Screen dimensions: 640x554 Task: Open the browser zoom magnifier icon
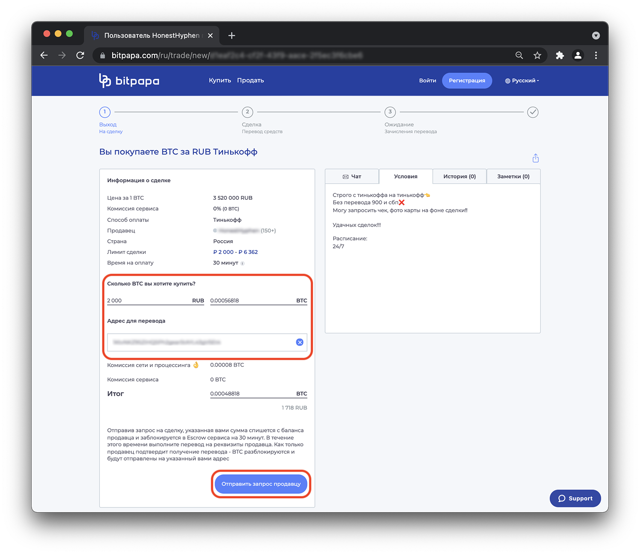(519, 55)
